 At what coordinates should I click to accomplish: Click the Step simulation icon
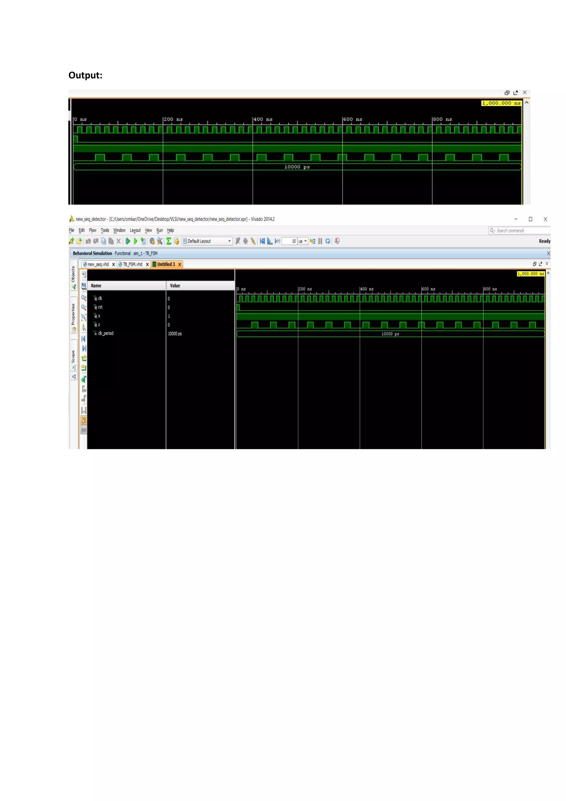(x=313, y=241)
